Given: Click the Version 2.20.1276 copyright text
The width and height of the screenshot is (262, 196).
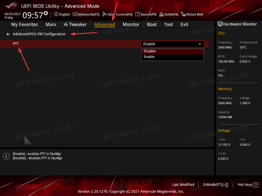Looking at the screenshot, I should (x=131, y=191).
